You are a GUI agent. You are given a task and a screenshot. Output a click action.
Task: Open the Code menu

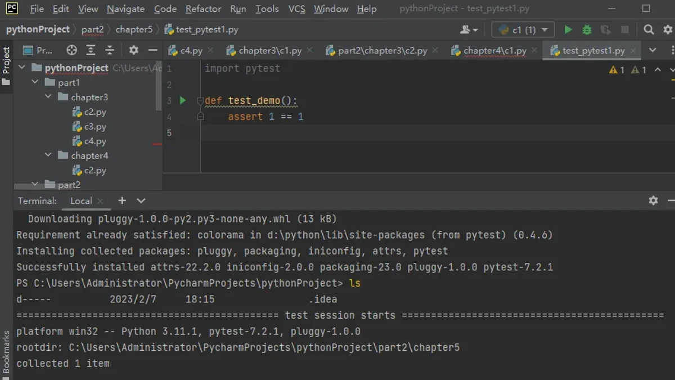[165, 9]
